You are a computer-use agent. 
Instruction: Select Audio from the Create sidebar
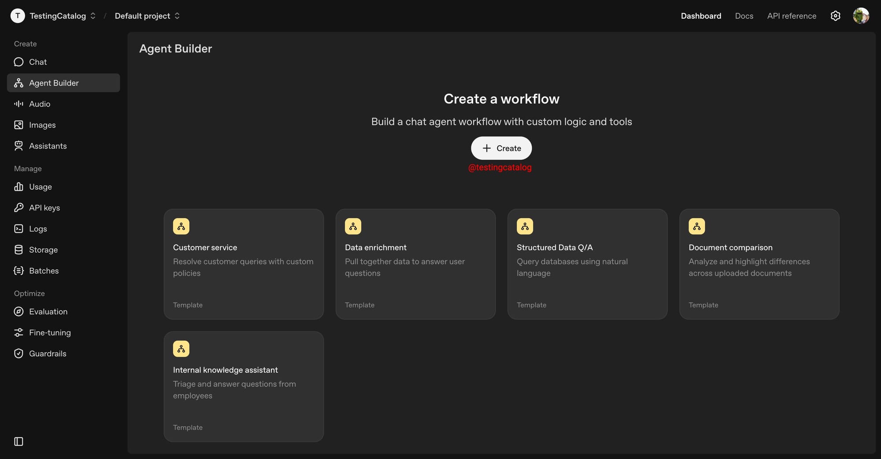(39, 104)
